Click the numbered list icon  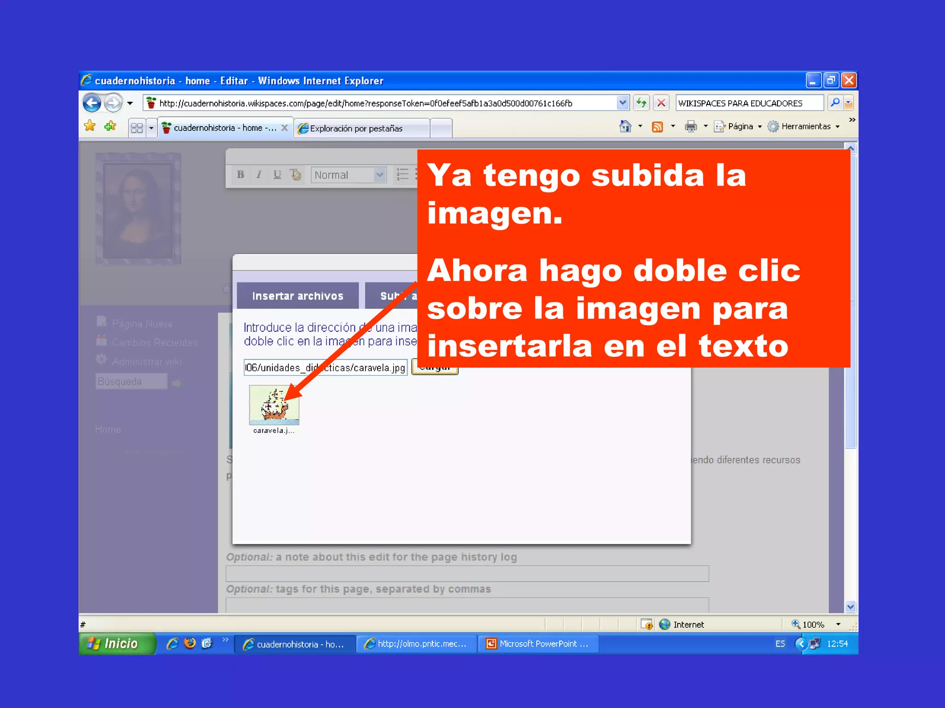pyautogui.click(x=402, y=175)
